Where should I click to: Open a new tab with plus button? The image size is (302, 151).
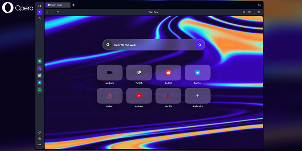(73, 5)
